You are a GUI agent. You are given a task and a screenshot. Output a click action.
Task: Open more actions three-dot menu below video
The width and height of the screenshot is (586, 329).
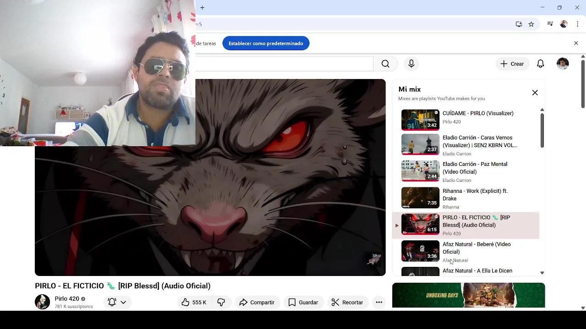point(379,302)
